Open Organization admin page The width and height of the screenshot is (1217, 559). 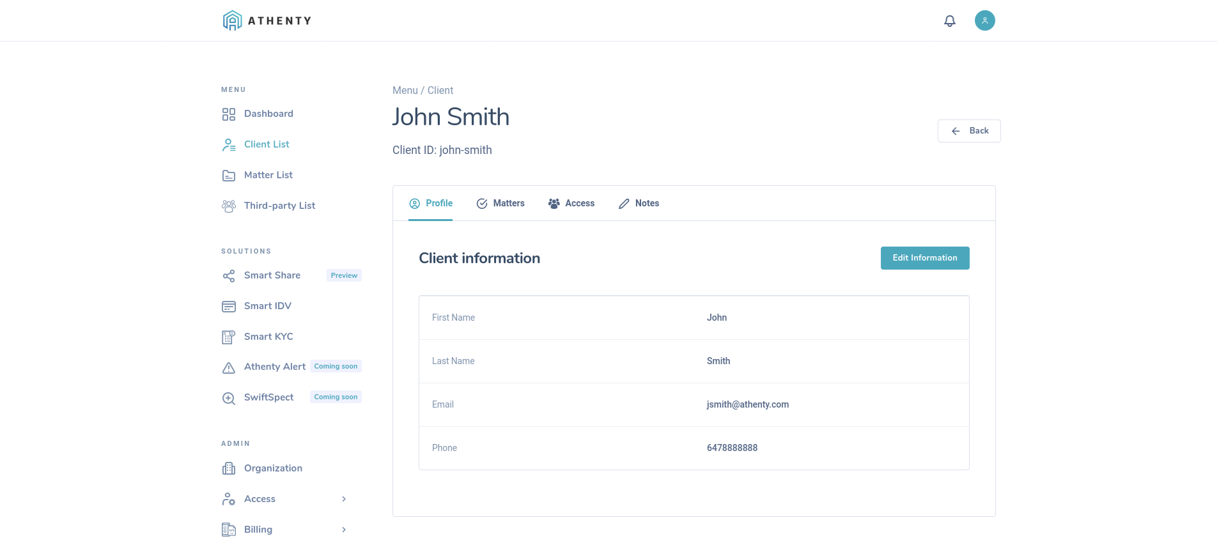coord(273,468)
